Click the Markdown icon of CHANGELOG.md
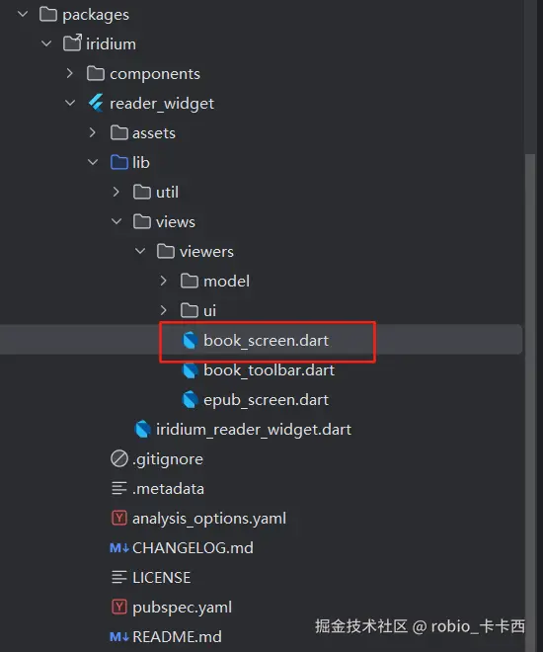The height and width of the screenshot is (652, 543). pyautogui.click(x=119, y=548)
